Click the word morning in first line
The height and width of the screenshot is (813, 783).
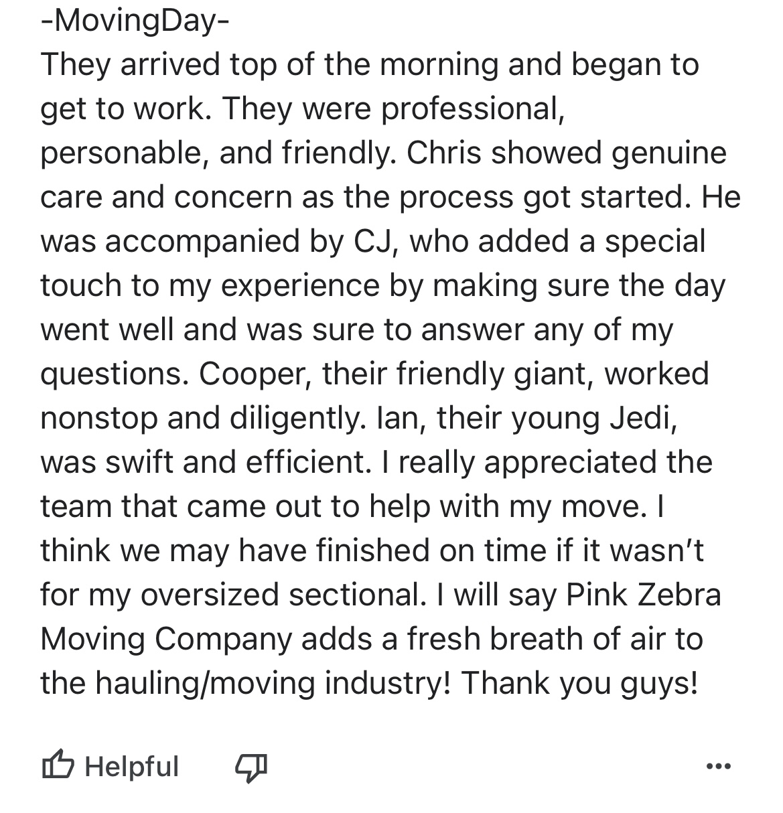[x=440, y=64]
